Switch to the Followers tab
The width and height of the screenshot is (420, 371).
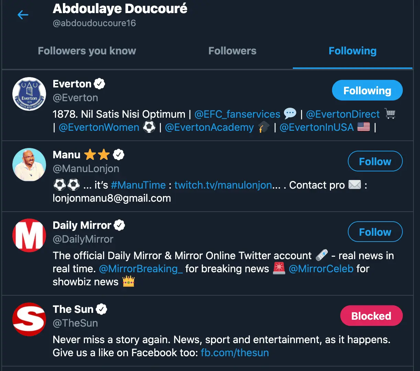pyautogui.click(x=232, y=51)
